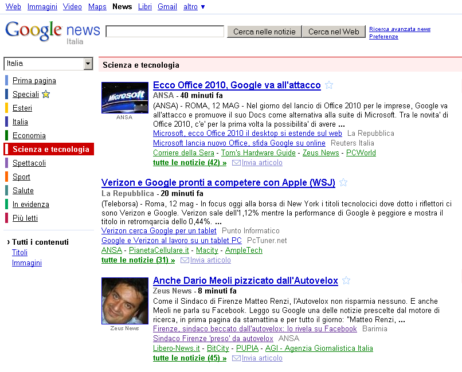462x372 pixels.
Task: Click the Cerca nel Web button
Action: pyautogui.click(x=334, y=32)
